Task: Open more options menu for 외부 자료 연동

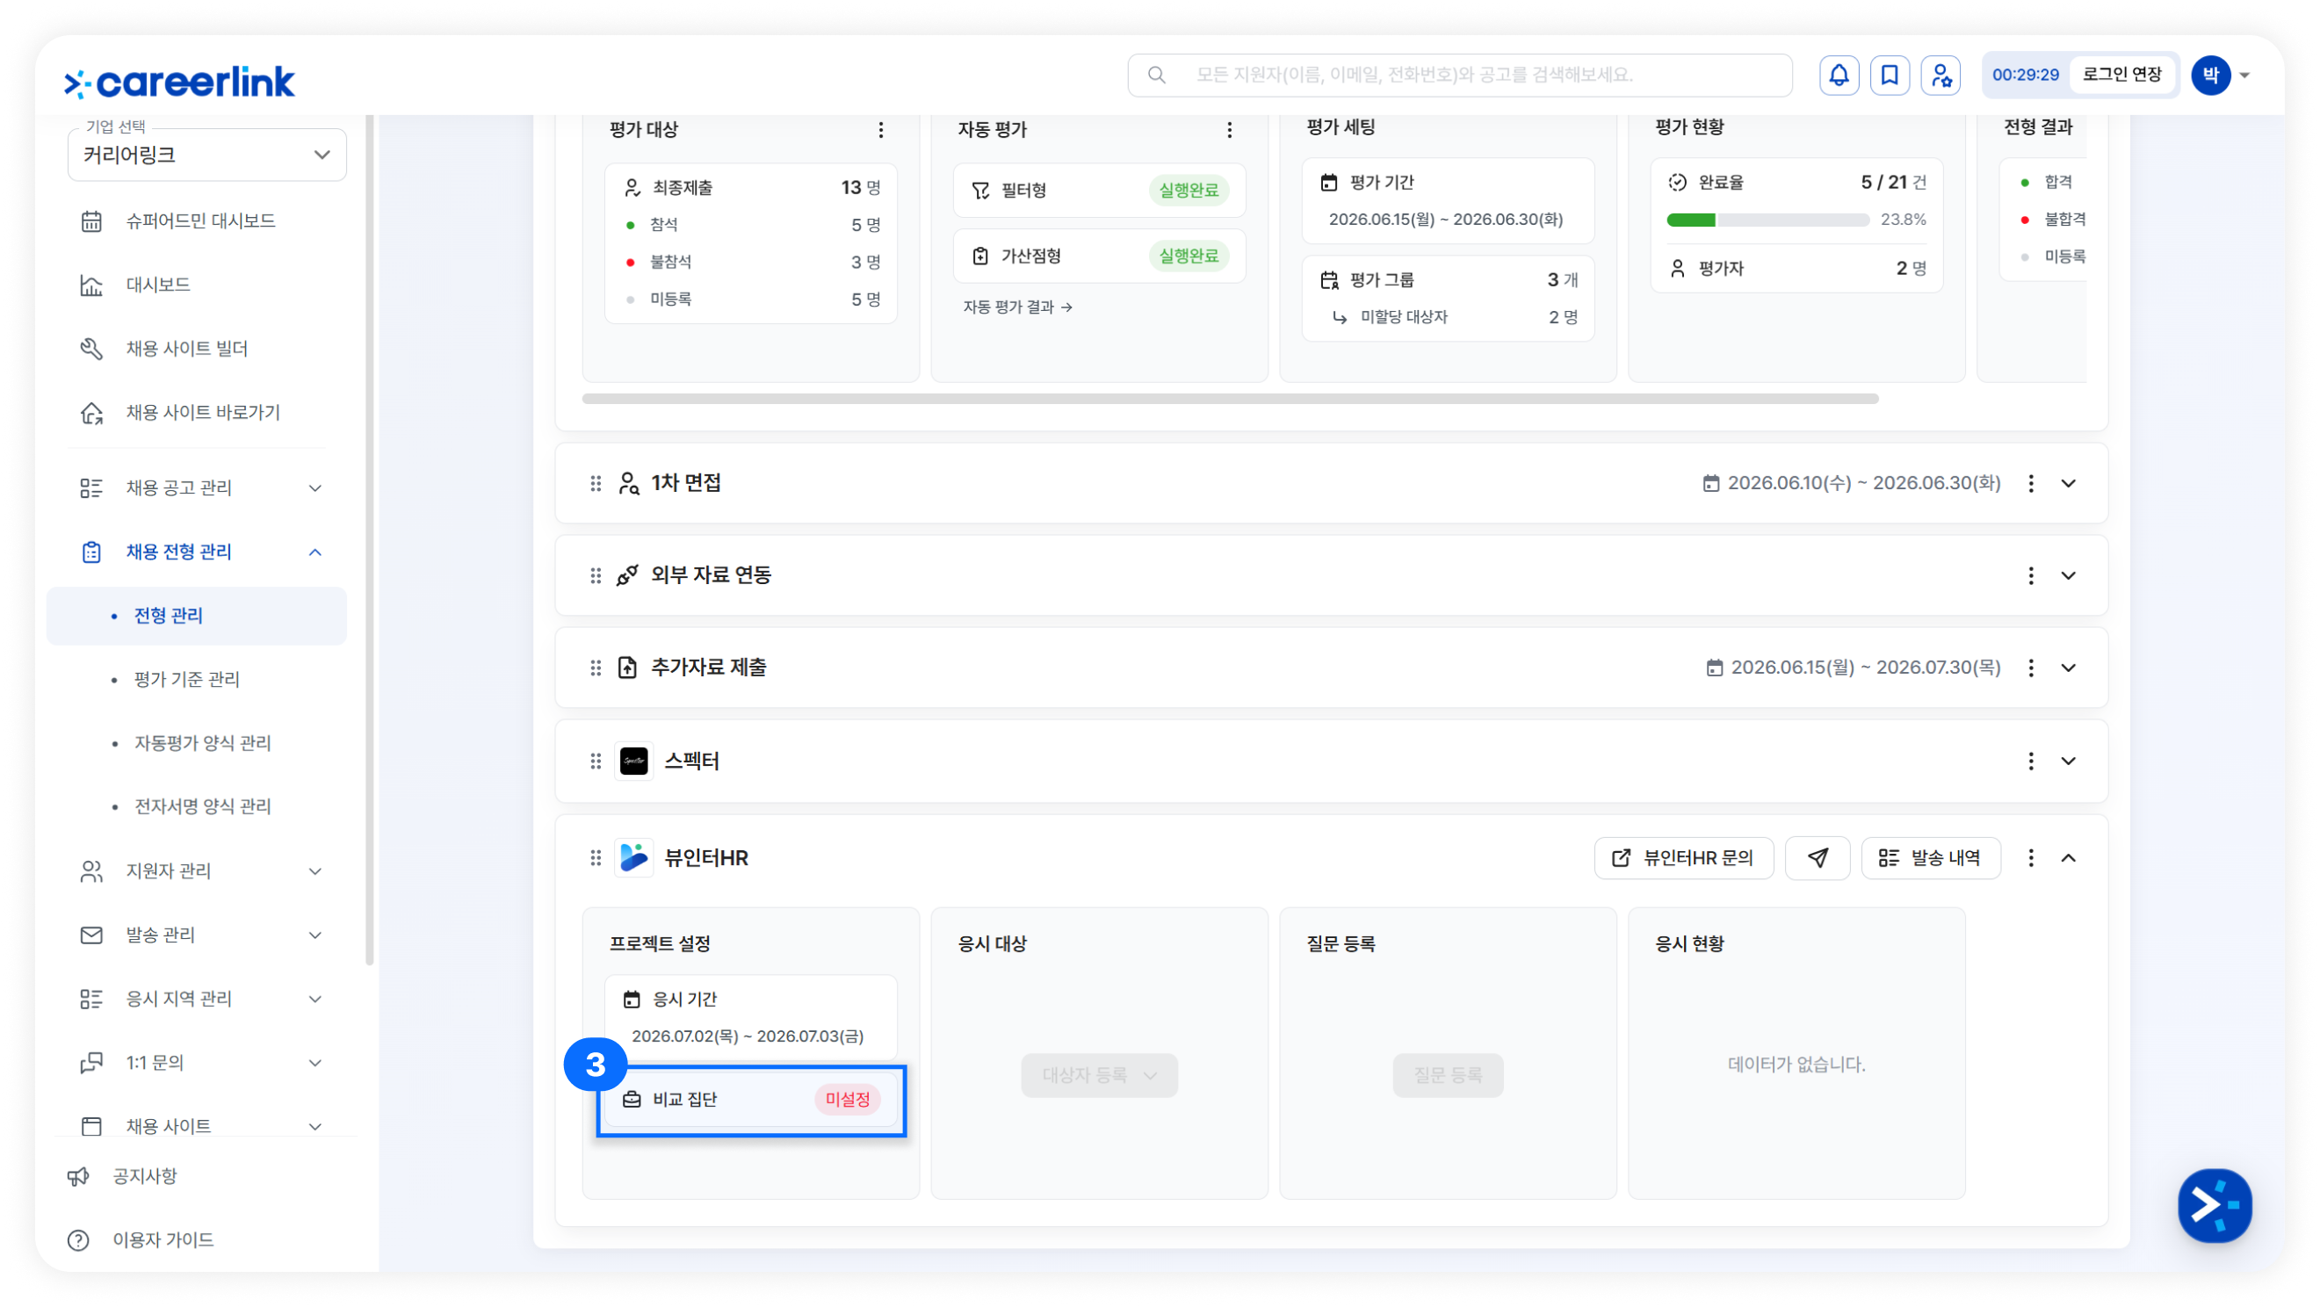Action: [x=2031, y=575]
